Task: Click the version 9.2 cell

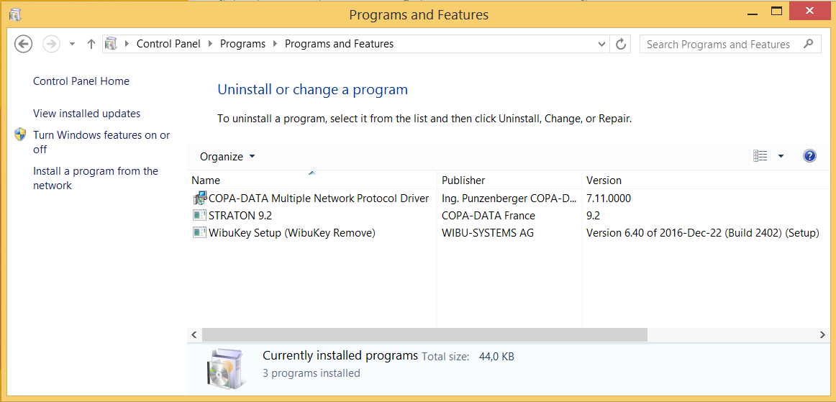Action: click(593, 216)
